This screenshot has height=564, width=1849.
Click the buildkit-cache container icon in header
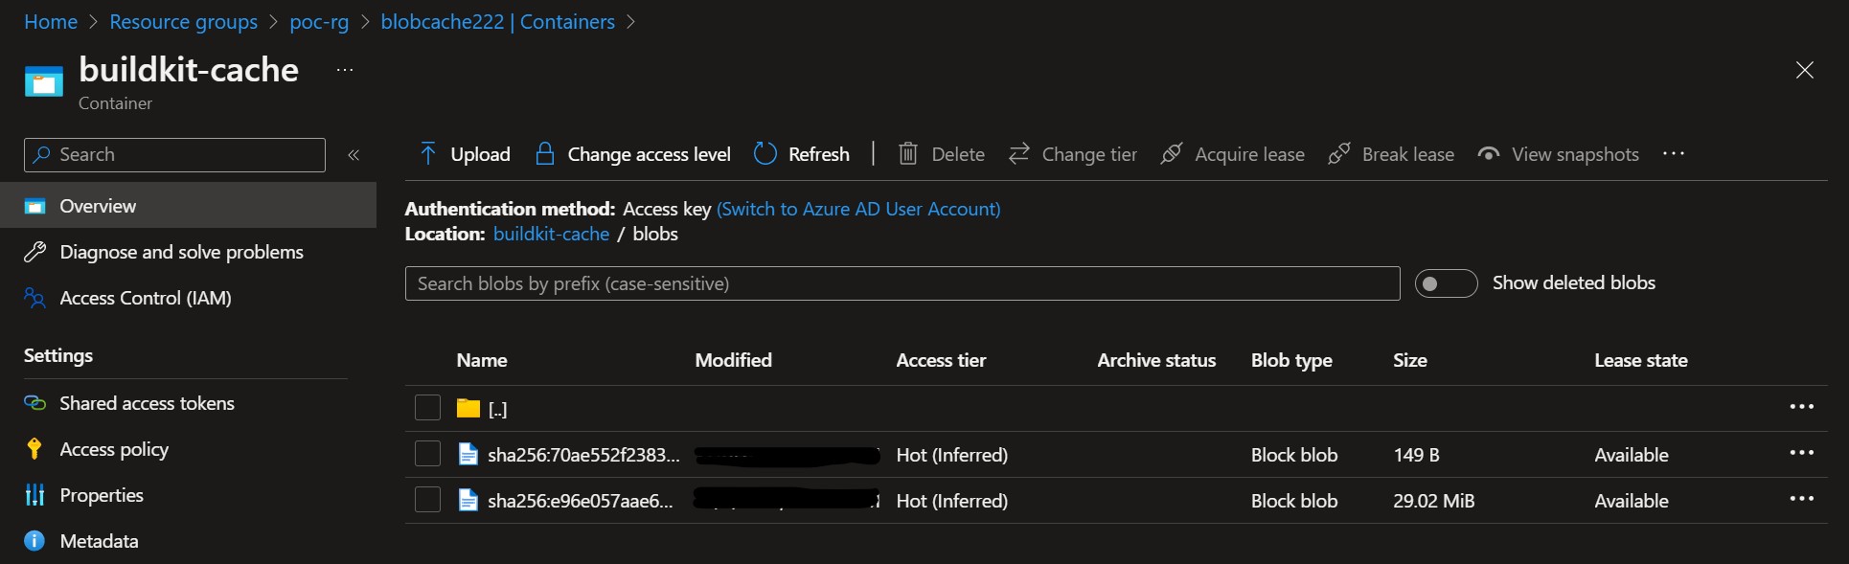click(x=43, y=81)
